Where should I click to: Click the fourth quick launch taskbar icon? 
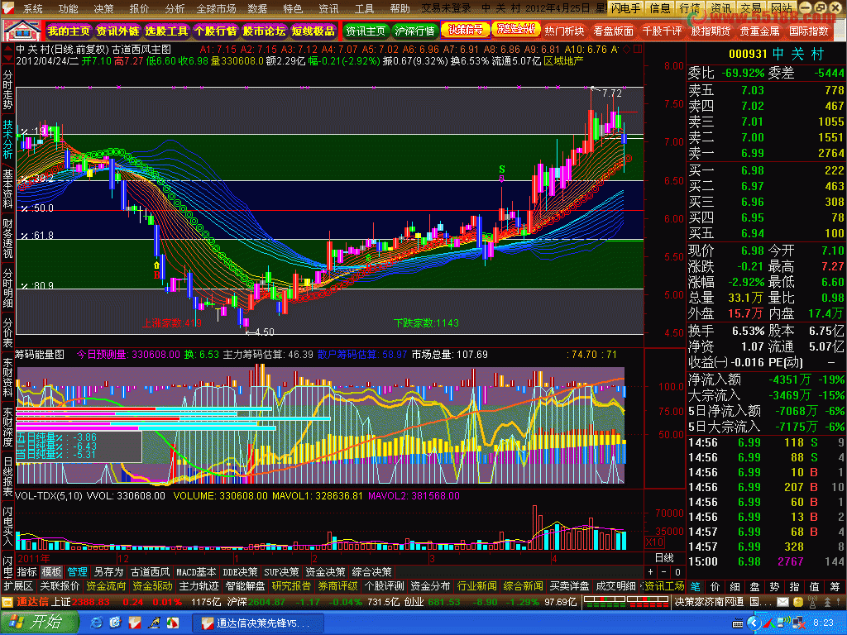coord(154,623)
